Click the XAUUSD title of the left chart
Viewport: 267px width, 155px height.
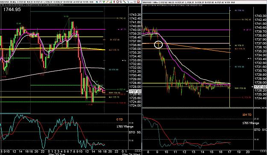pyautogui.click(x=5, y=2)
